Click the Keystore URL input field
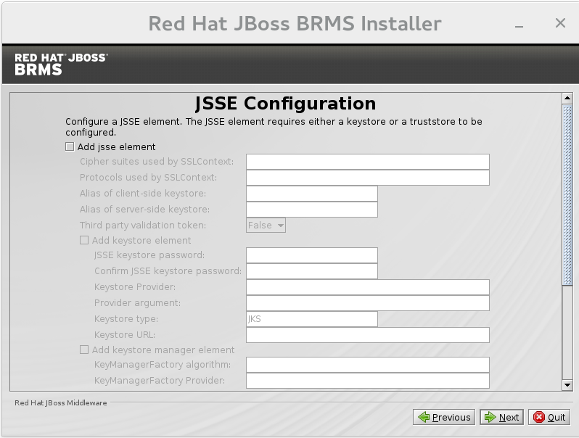579x438 pixels. (x=367, y=335)
